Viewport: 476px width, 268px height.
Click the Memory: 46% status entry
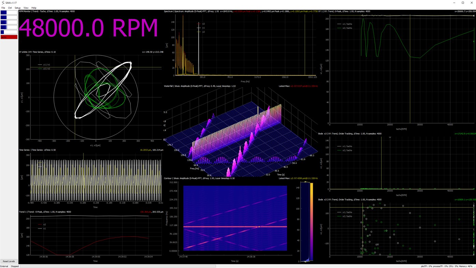point(466,266)
